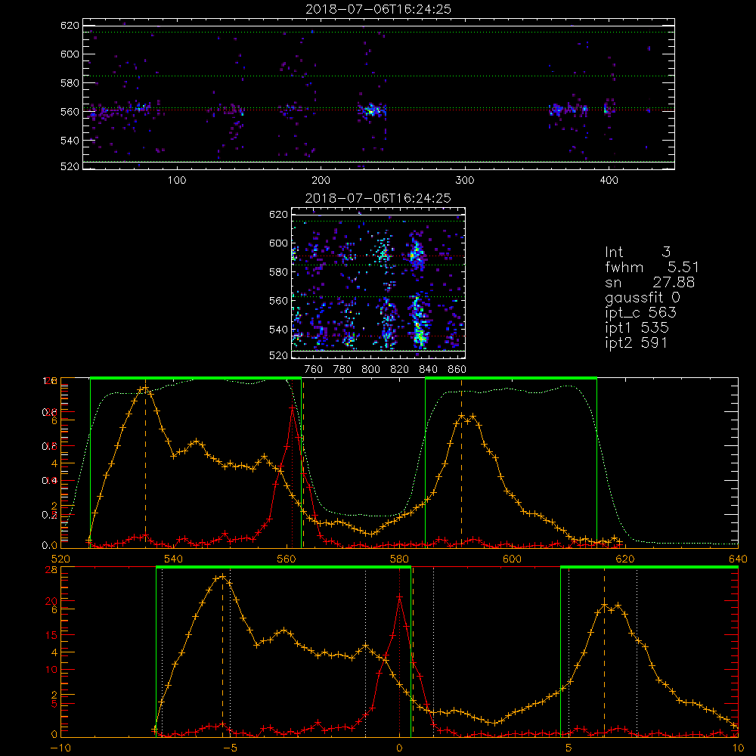756x756 pixels.
Task: Click x-axis label 840 on middle plot
Action: (x=428, y=370)
